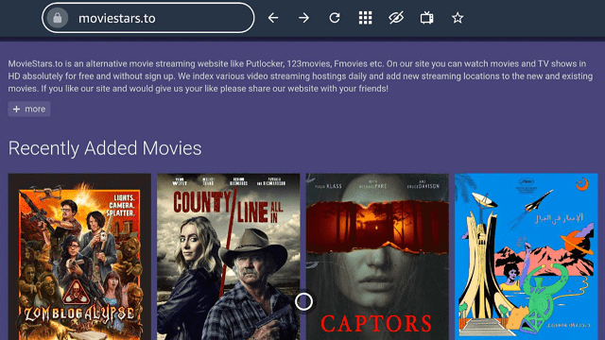Open the Zomblogalypse movie poster

[x=79, y=257]
